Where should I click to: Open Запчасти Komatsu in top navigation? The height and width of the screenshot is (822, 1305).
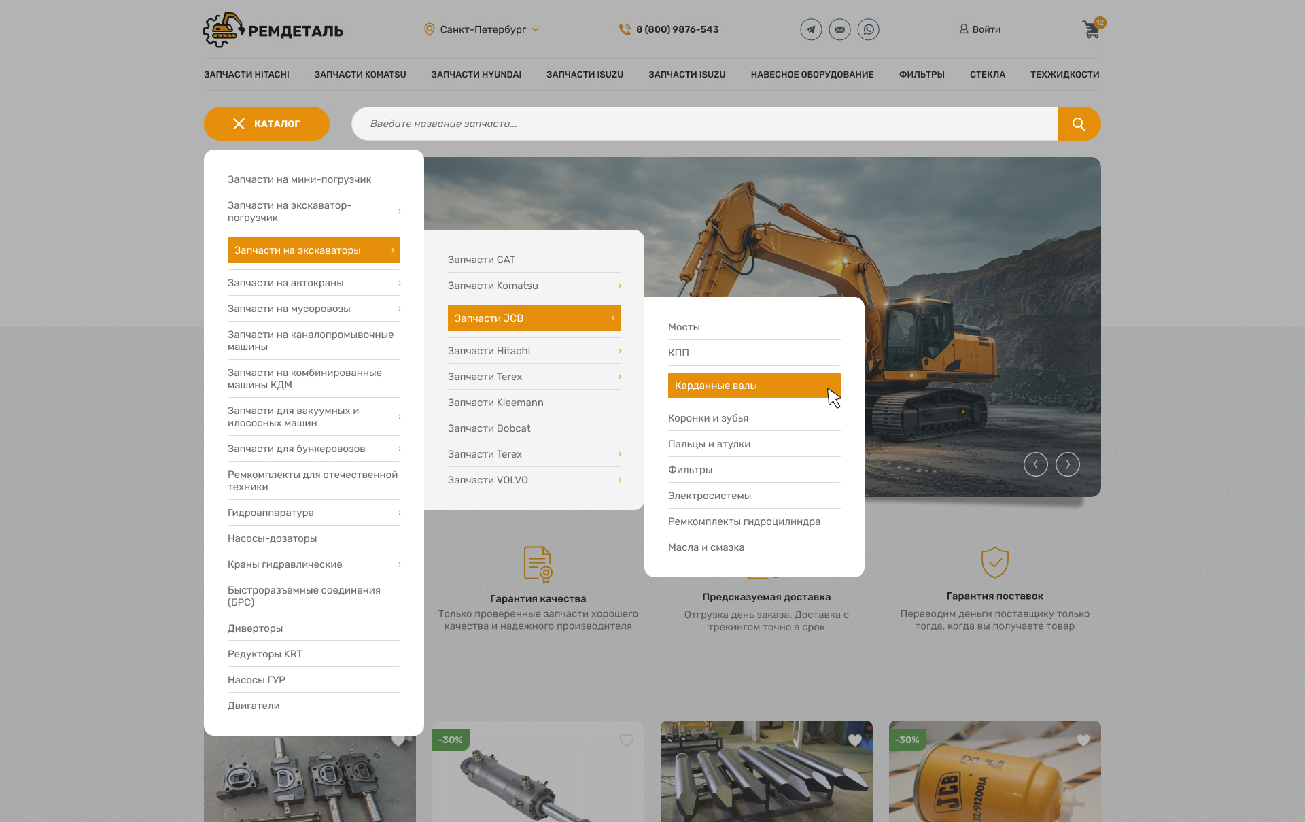pos(360,75)
